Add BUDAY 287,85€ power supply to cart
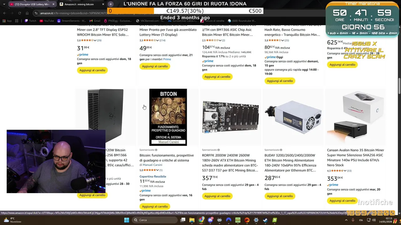Image resolution: width=401 pixels, height=225 pixels. (280, 196)
